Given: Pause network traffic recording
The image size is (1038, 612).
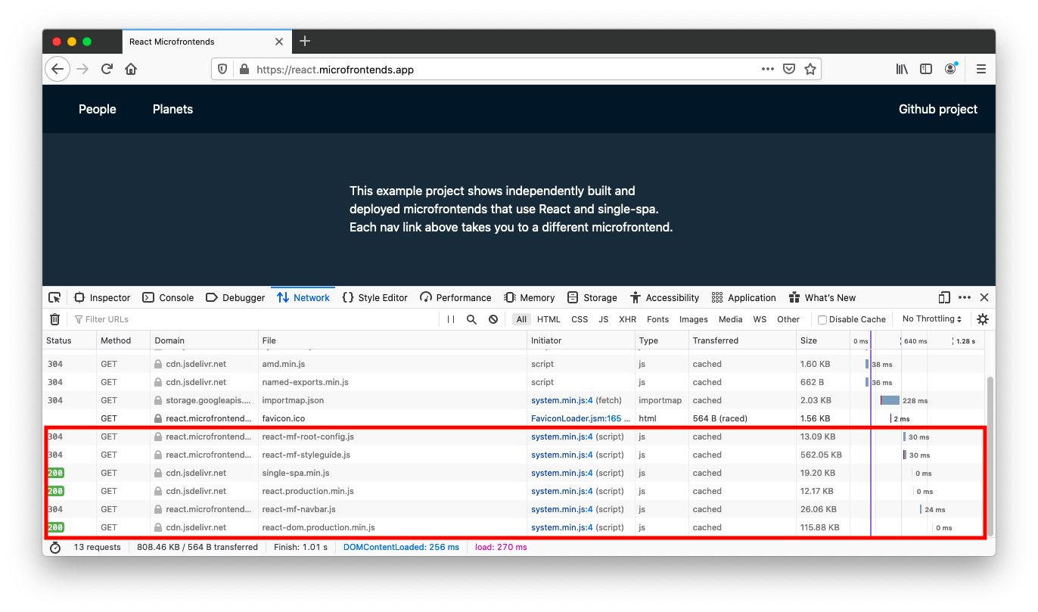Looking at the screenshot, I should click(449, 318).
